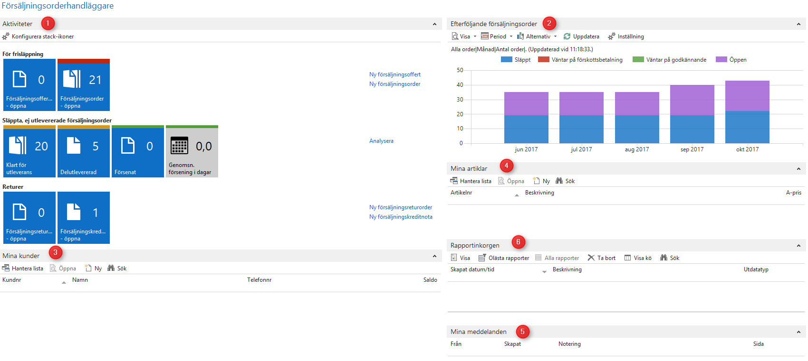
Task: Sort by Skapat datum/tid column
Action: coord(472,269)
